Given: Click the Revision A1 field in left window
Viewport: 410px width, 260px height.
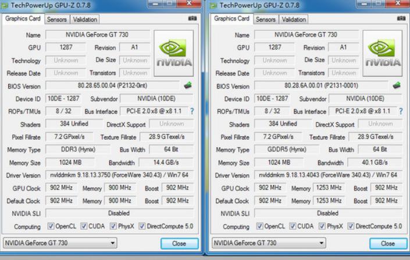Looking at the screenshot, I should pyautogui.click(x=134, y=47).
